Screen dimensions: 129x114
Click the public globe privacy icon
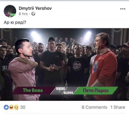pyautogui.click(x=33, y=14)
